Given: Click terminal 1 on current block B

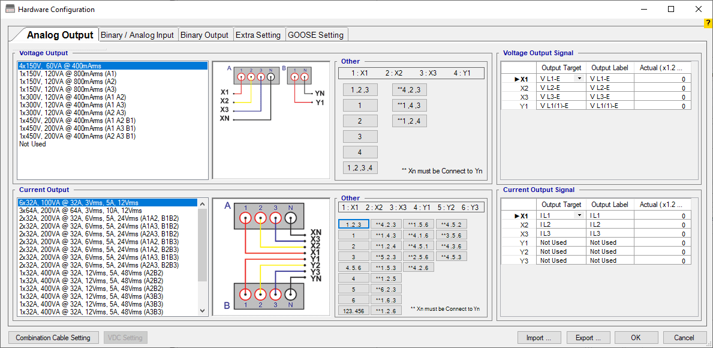Looking at the screenshot, I should 245,295.
